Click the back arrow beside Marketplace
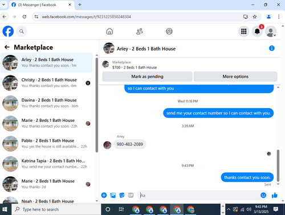 click(7, 47)
